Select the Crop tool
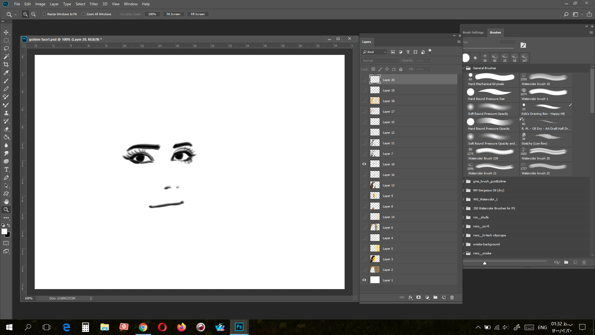This screenshot has height=335, width=595. coord(6,65)
